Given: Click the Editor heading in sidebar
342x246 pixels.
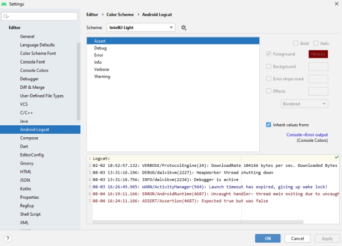Looking at the screenshot, I should pyautogui.click(x=15, y=27).
